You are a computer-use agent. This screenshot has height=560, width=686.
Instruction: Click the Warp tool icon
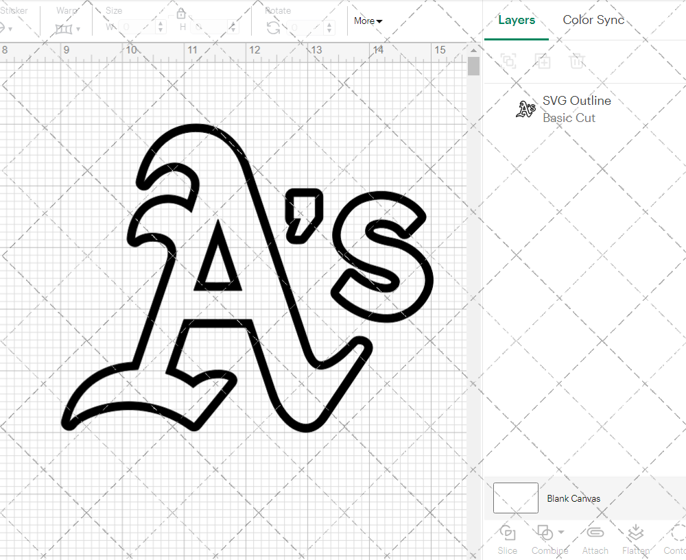[x=63, y=29]
